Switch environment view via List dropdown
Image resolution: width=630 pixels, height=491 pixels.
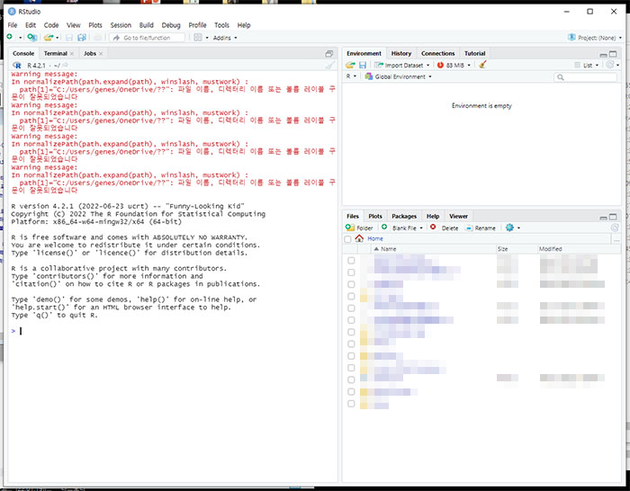(x=587, y=65)
